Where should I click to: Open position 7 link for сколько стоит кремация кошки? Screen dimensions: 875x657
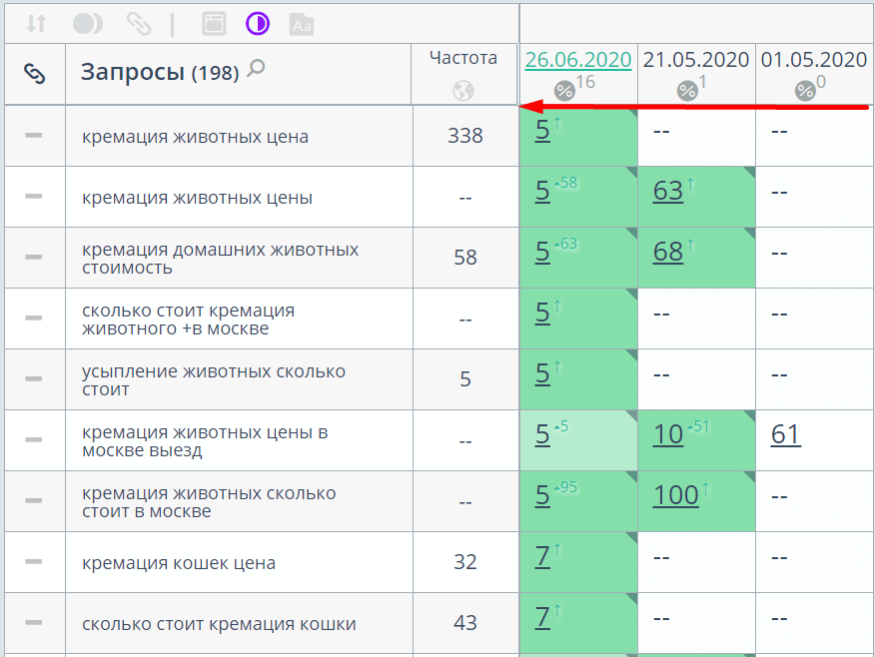[x=542, y=617]
